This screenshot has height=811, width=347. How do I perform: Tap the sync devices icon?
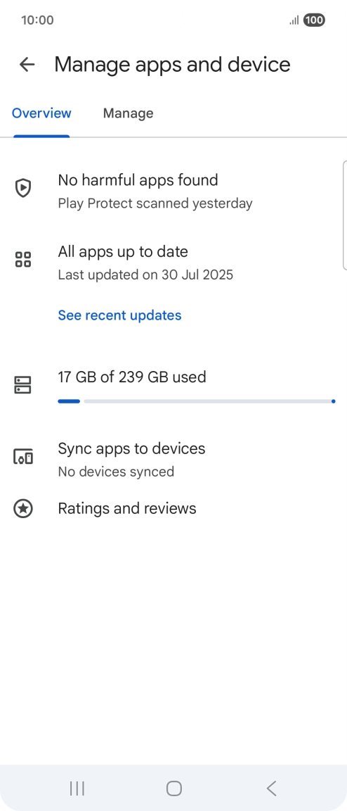(x=22, y=457)
